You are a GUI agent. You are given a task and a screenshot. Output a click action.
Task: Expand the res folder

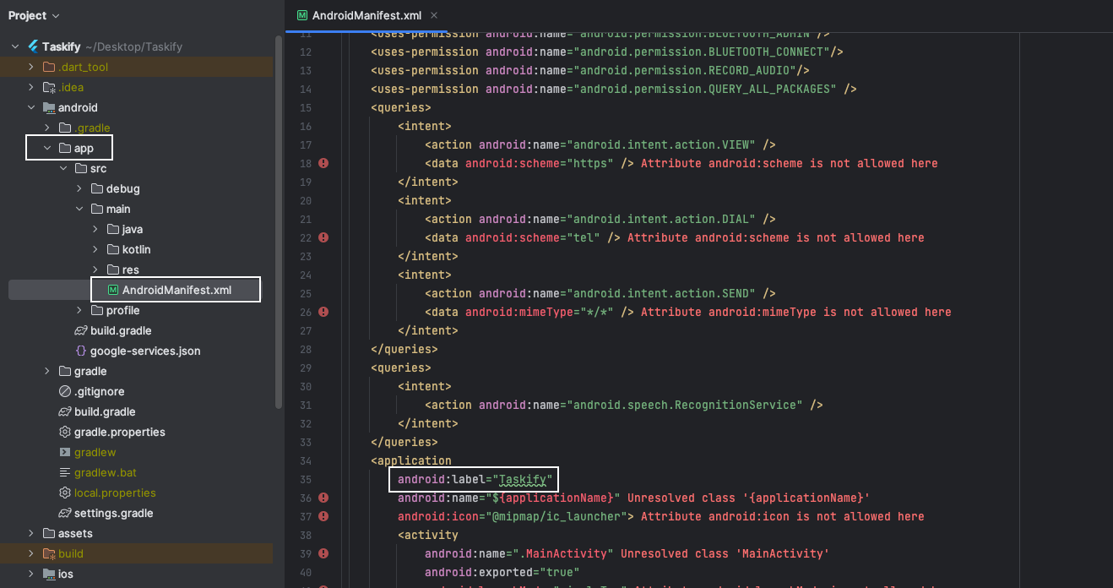(x=95, y=269)
